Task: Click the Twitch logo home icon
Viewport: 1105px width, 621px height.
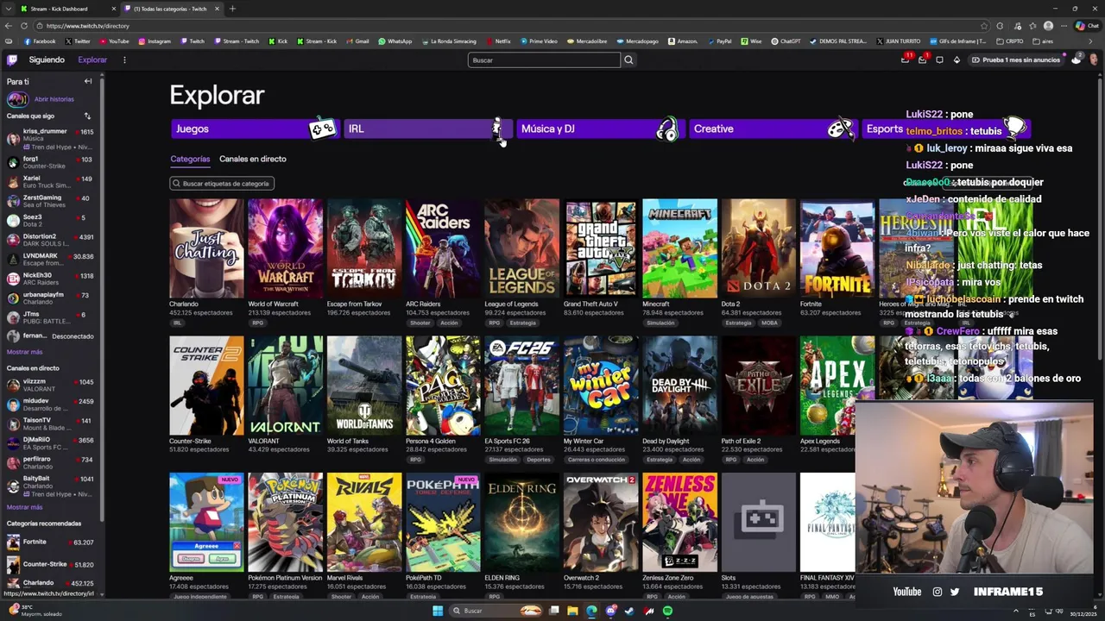Action: click(x=12, y=60)
